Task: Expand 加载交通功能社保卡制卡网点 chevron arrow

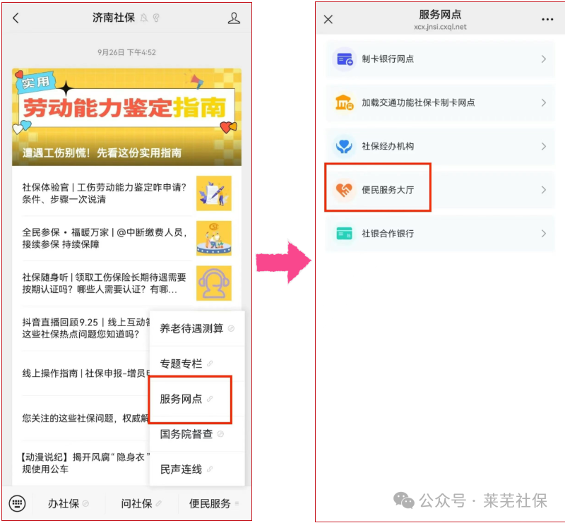Action: tap(543, 103)
